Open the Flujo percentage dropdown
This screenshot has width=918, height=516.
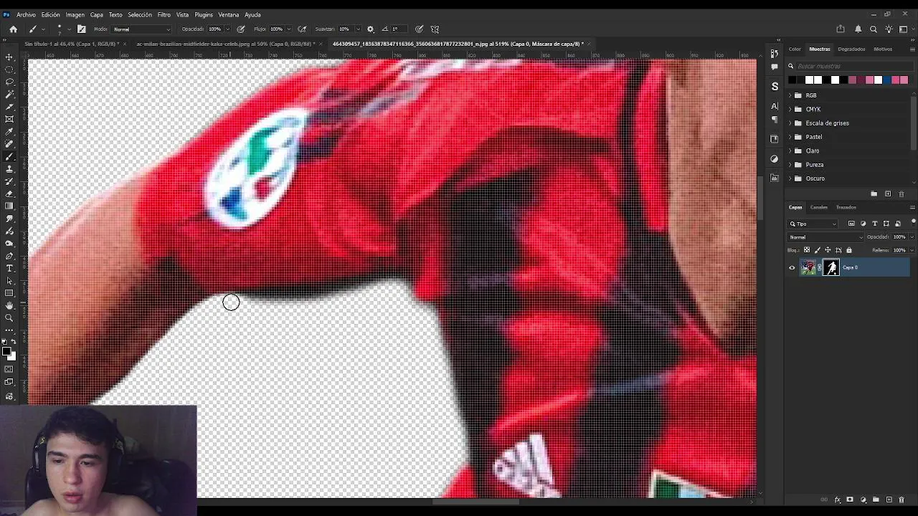288,29
